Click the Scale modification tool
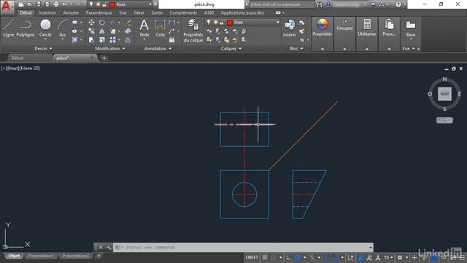This screenshot has width=467, height=263. [x=102, y=40]
